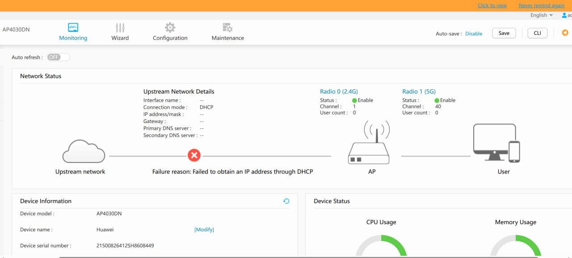This screenshot has width=572, height=258.
Task: Click the Never remind again link
Action: tap(541, 5)
